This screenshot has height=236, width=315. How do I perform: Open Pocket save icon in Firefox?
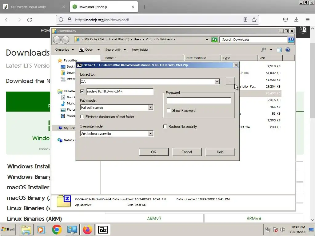(x=285, y=20)
